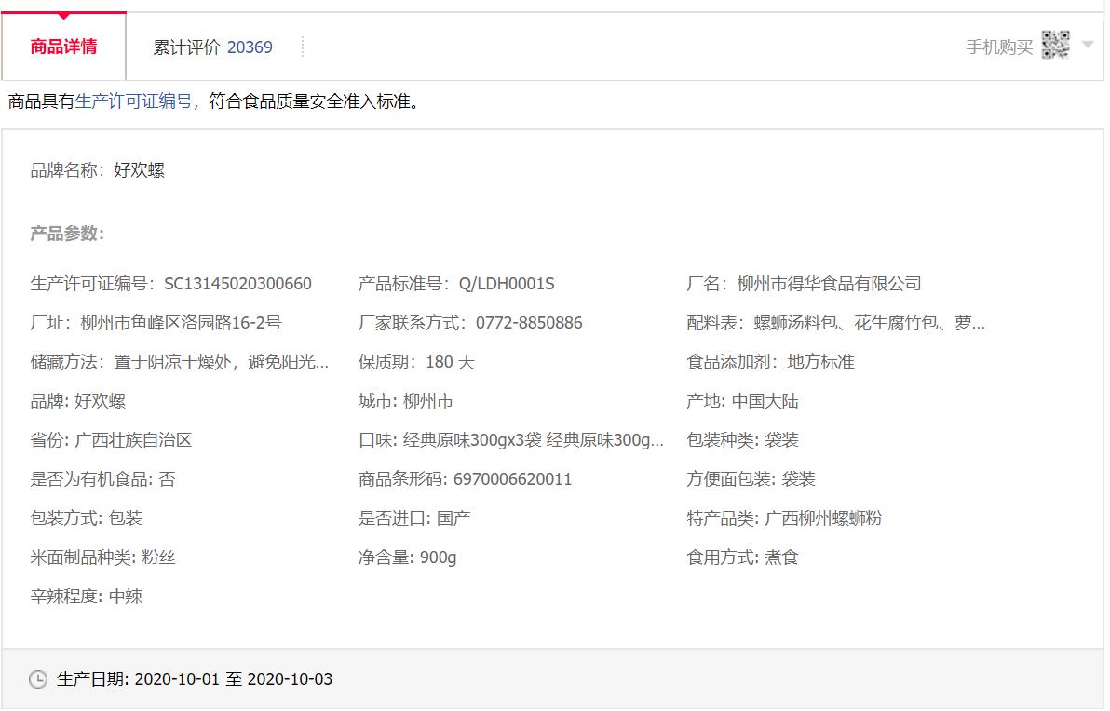The height and width of the screenshot is (711, 1110).
Task: Select 特产品类: 广西柳州螺蛳粉 entry
Action: 784,517
